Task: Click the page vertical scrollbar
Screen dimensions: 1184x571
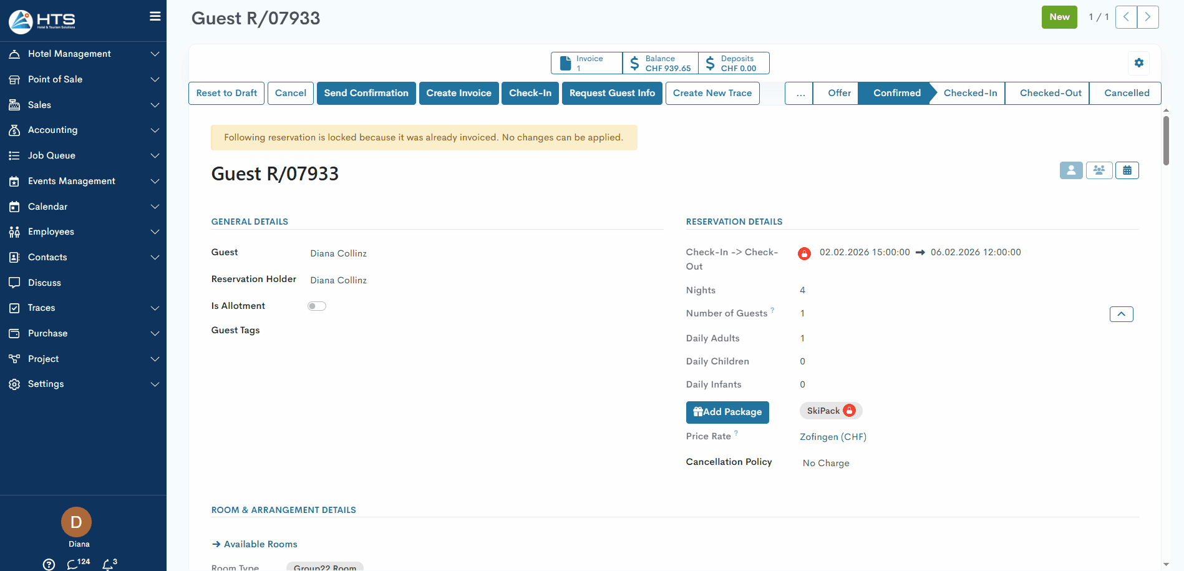Action: point(1166,140)
